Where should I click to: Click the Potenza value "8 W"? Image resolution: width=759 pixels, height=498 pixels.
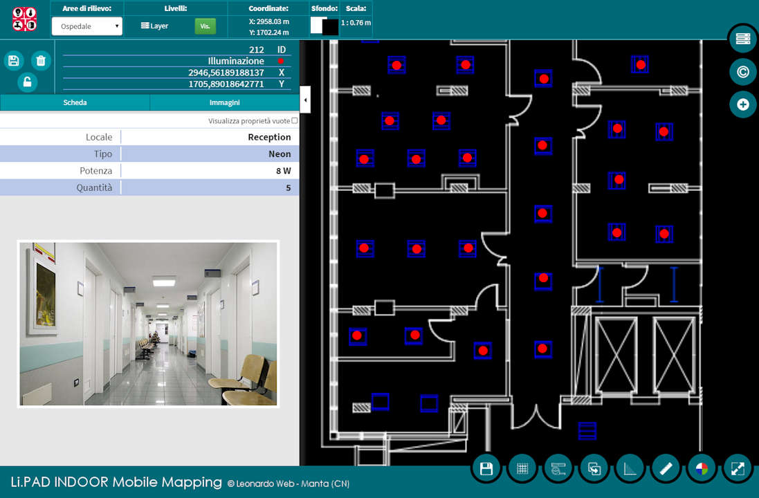(284, 171)
